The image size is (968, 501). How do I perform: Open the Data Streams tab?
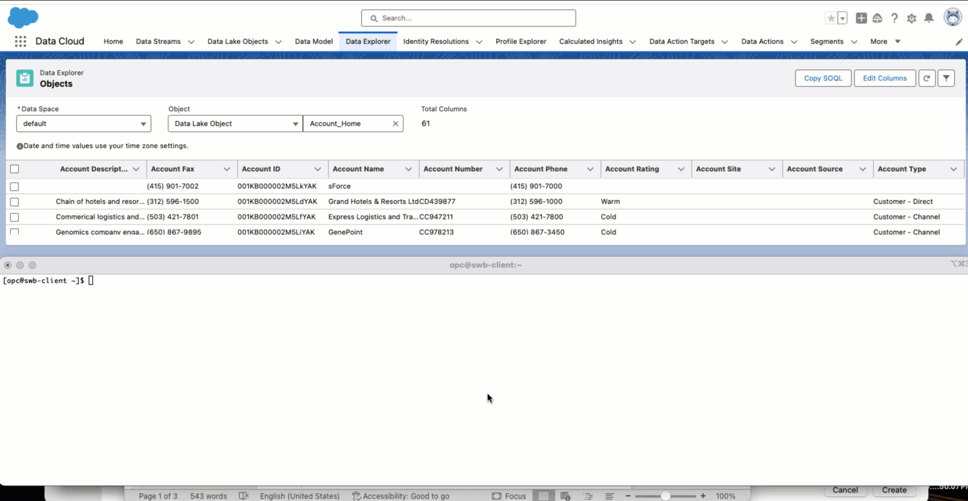pyautogui.click(x=158, y=42)
